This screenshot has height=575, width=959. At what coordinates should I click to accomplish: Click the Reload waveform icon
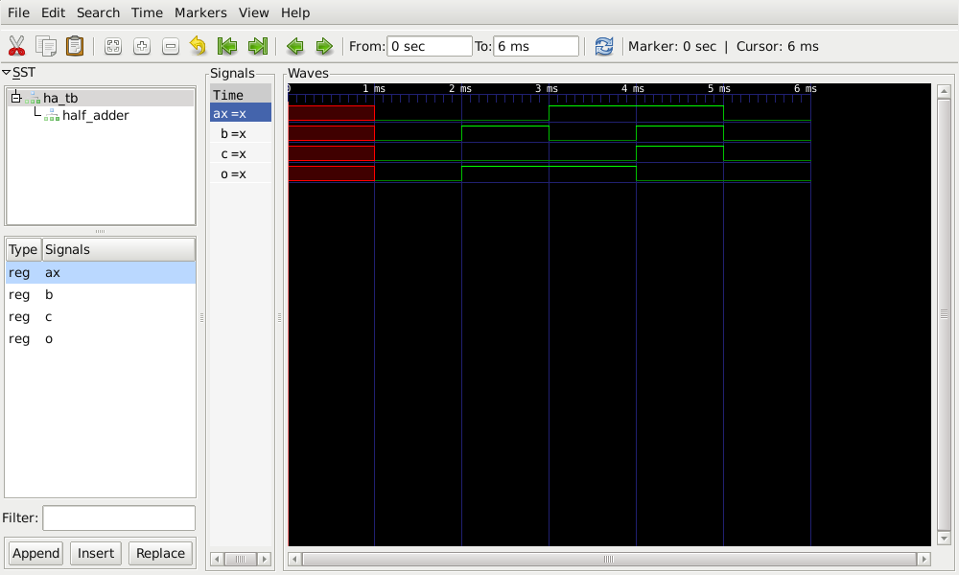[603, 46]
